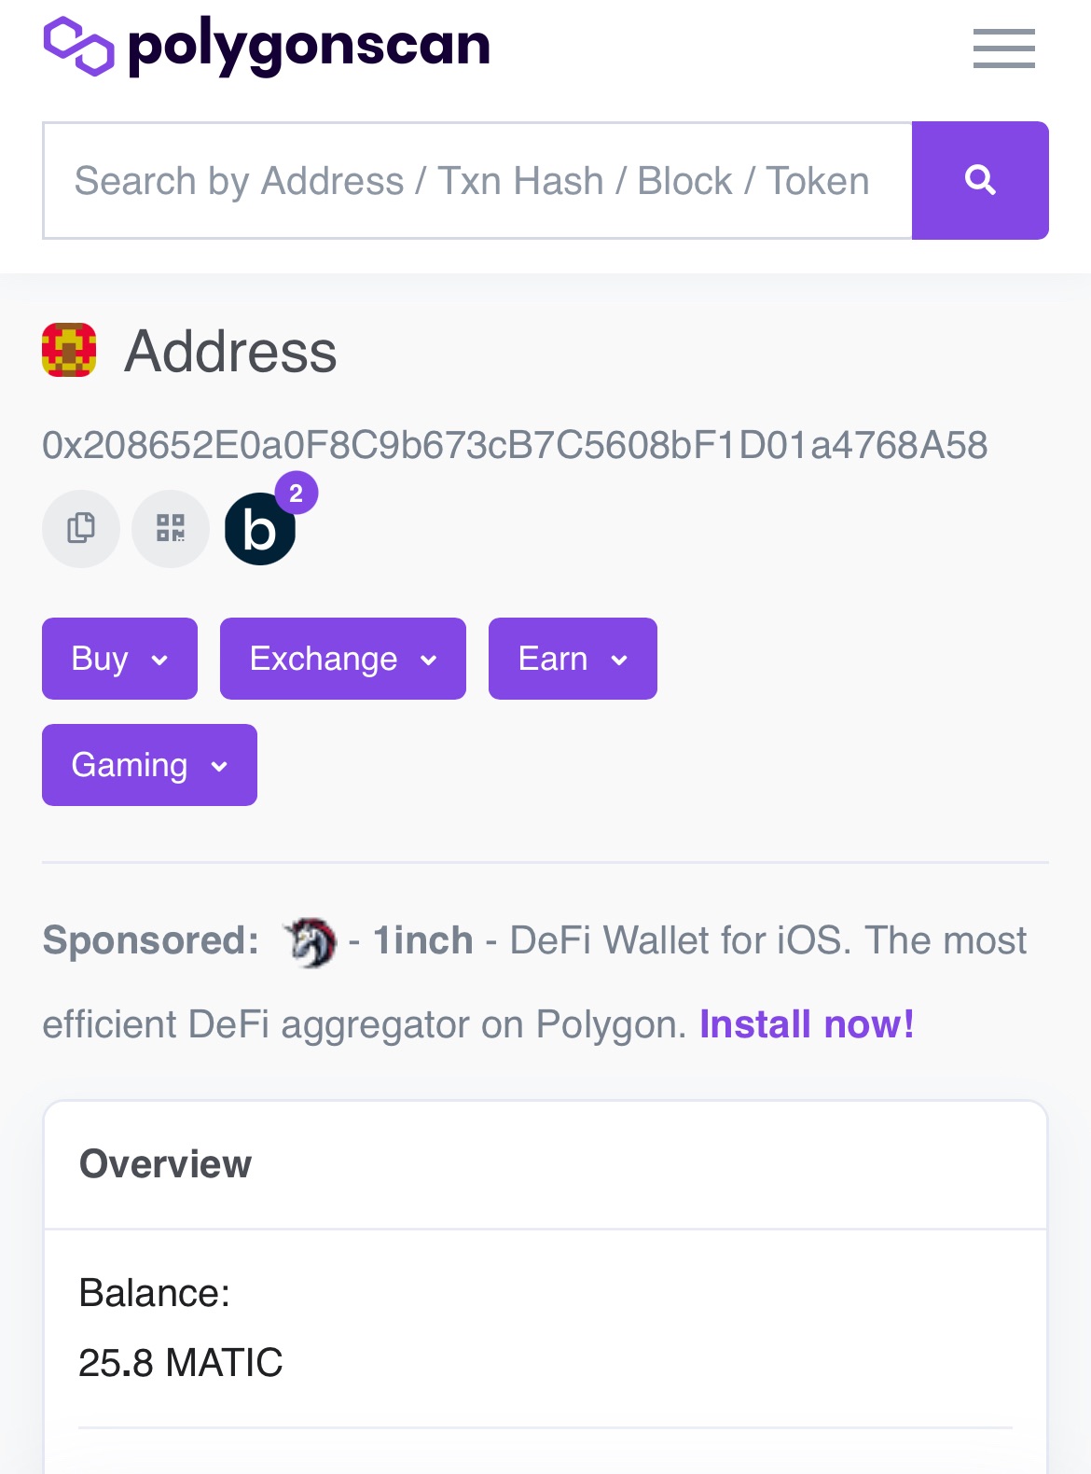The image size is (1091, 1474).
Task: Open the Gaming dropdown menu
Action: pos(149,765)
